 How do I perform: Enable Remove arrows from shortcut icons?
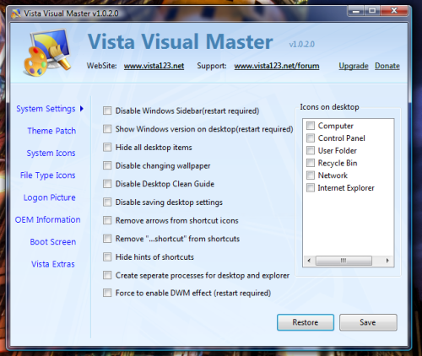[107, 220]
